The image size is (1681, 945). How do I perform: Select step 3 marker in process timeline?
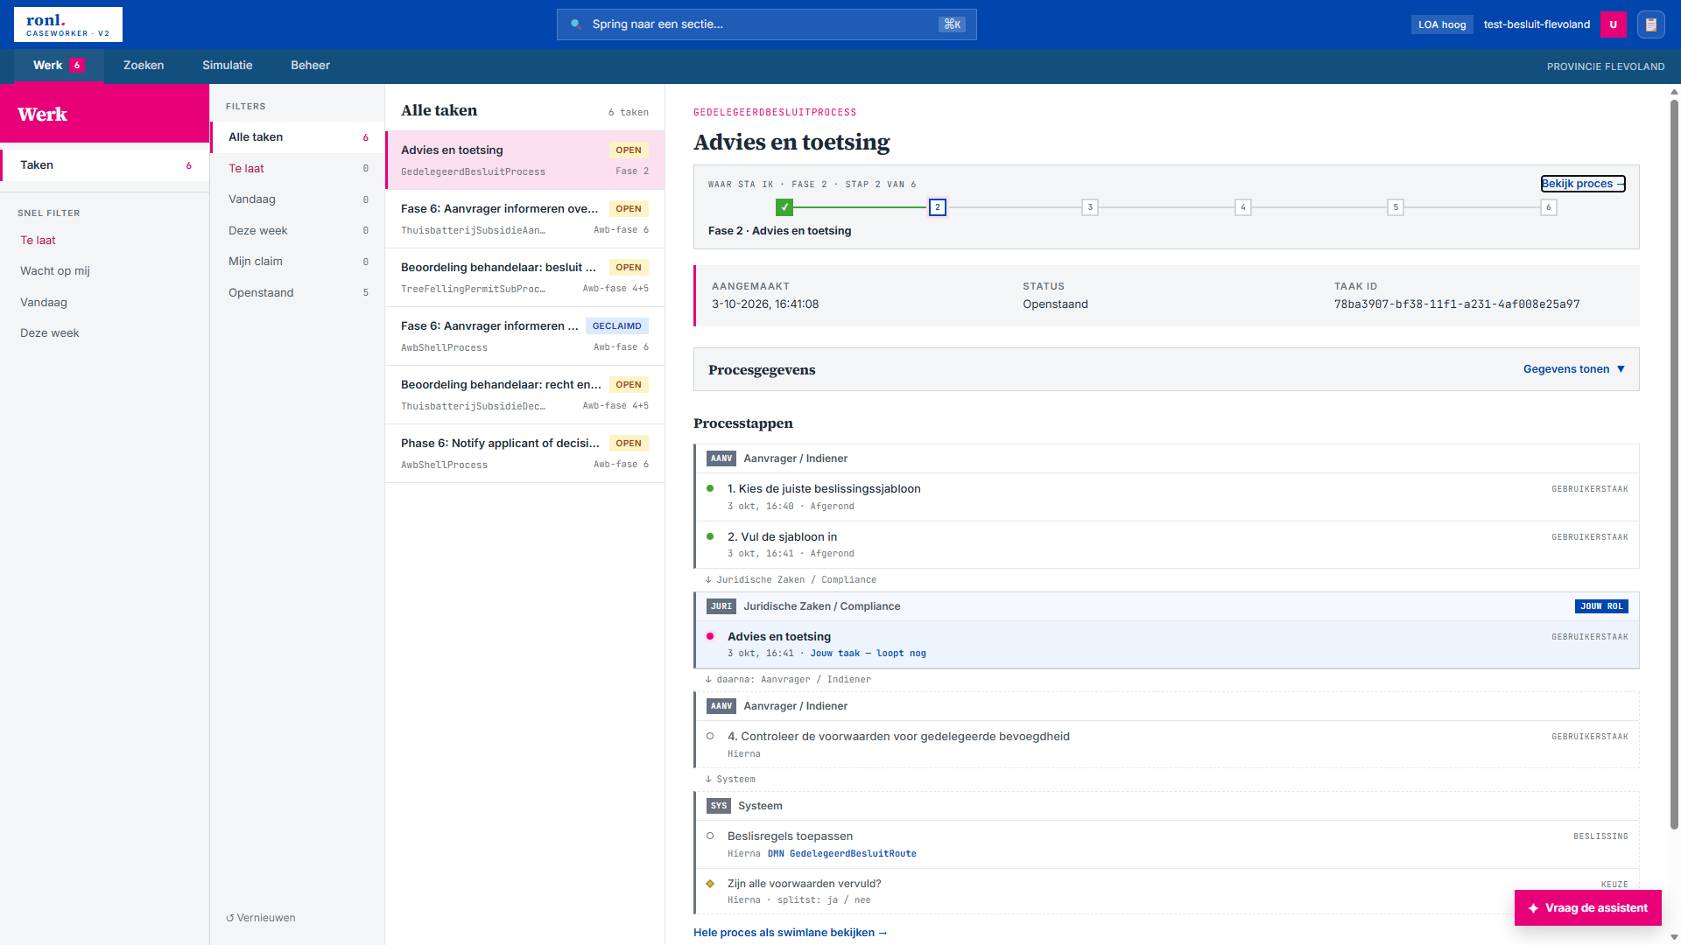point(1090,207)
